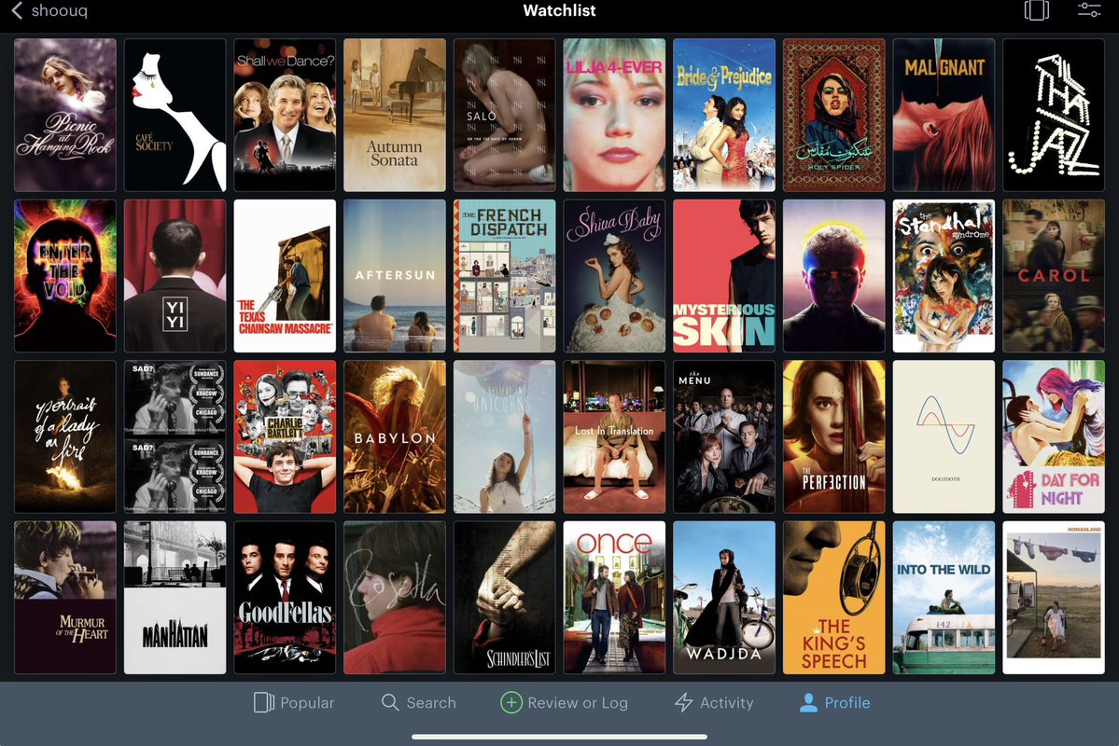This screenshot has width=1119, height=746.
Task: Open the Charlie Bartlett poster
Action: (285, 436)
